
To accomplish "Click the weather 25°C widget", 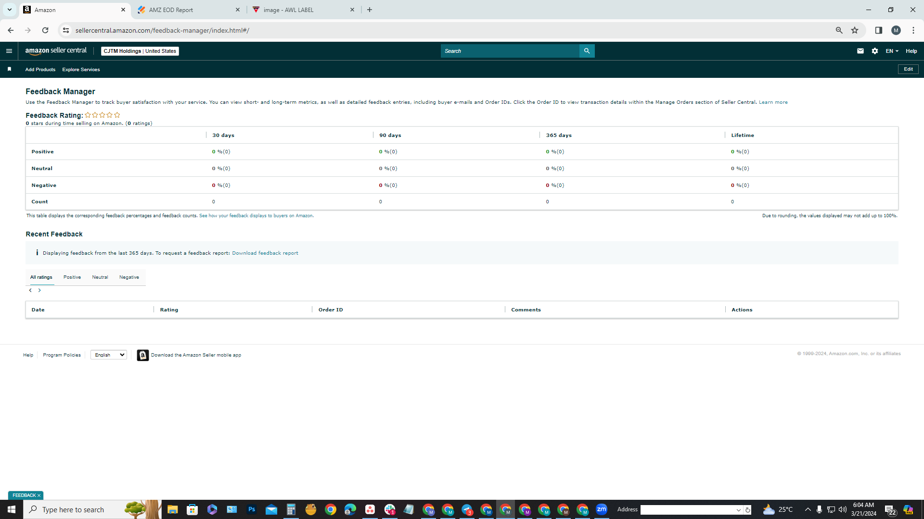I will click(x=778, y=509).
